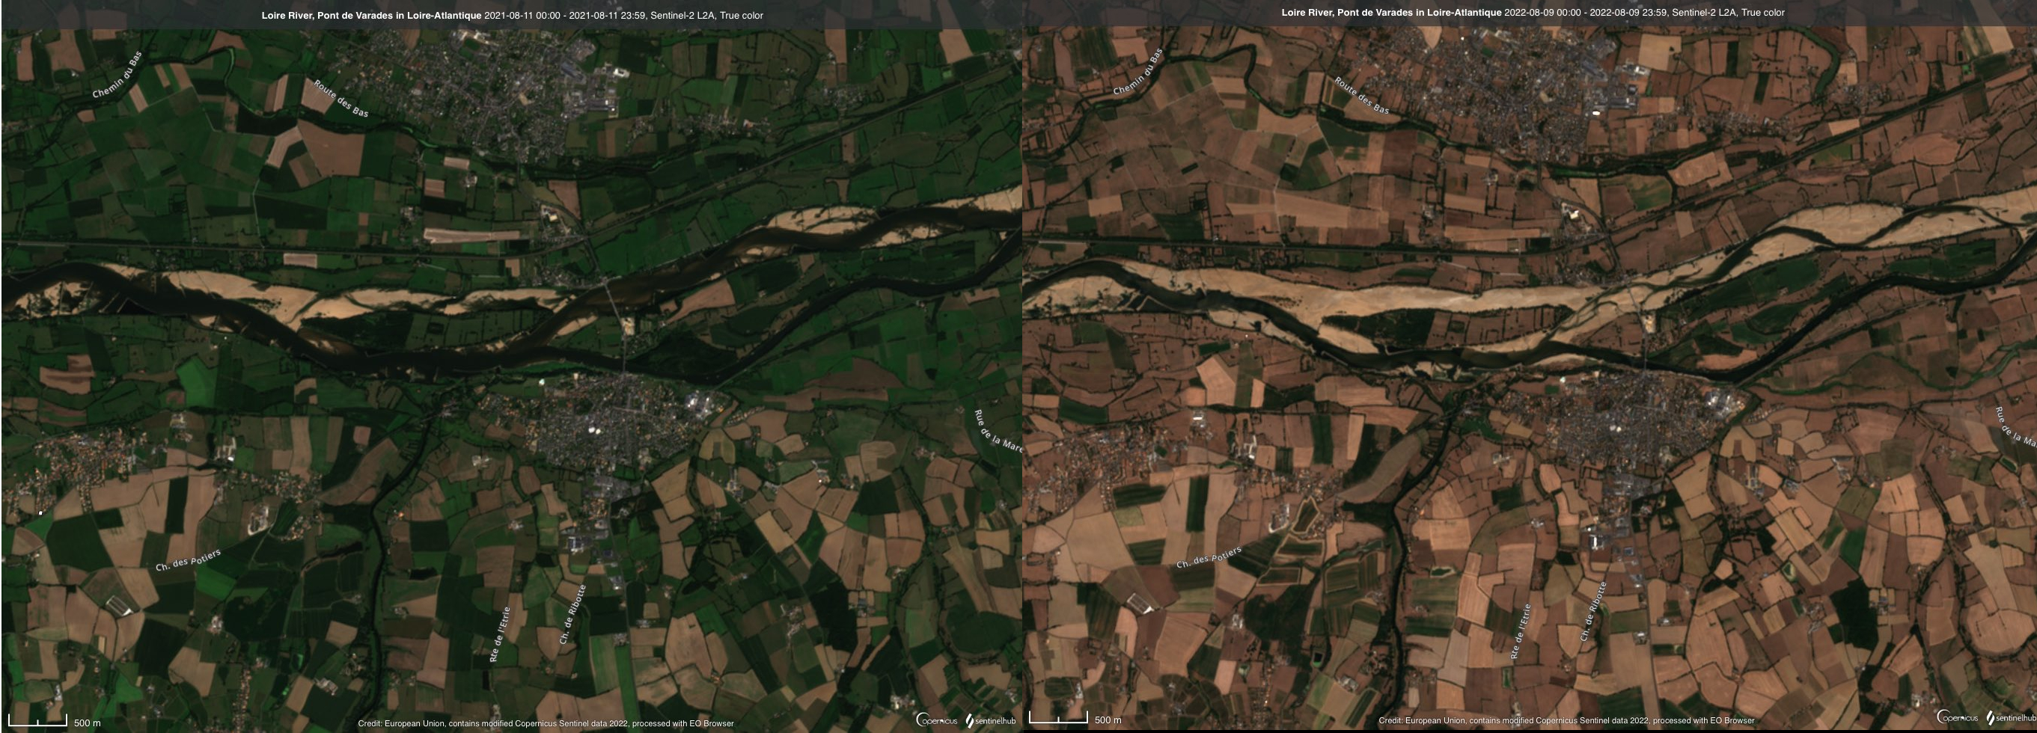Click the Rte de l'Etrie label in the 2021 image
This screenshot has height=733, width=2037.
click(500, 634)
